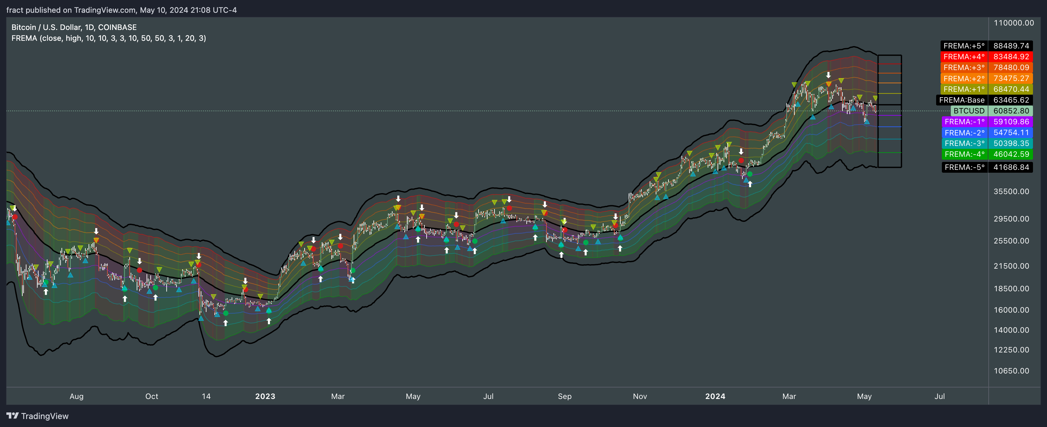Click the 14 date label on the time axis
Viewport: 1047px width, 427px height.
[x=206, y=396]
